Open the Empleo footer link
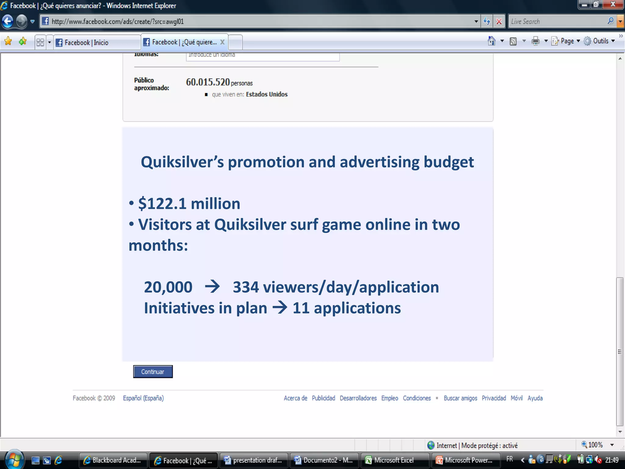Image resolution: width=625 pixels, height=469 pixels. [x=390, y=398]
